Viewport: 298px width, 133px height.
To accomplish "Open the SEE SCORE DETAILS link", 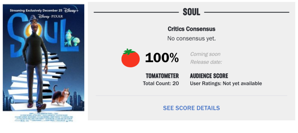I will click(191, 108).
